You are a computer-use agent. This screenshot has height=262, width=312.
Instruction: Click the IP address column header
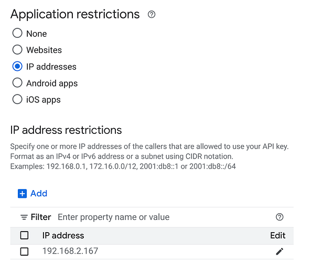(x=63, y=236)
